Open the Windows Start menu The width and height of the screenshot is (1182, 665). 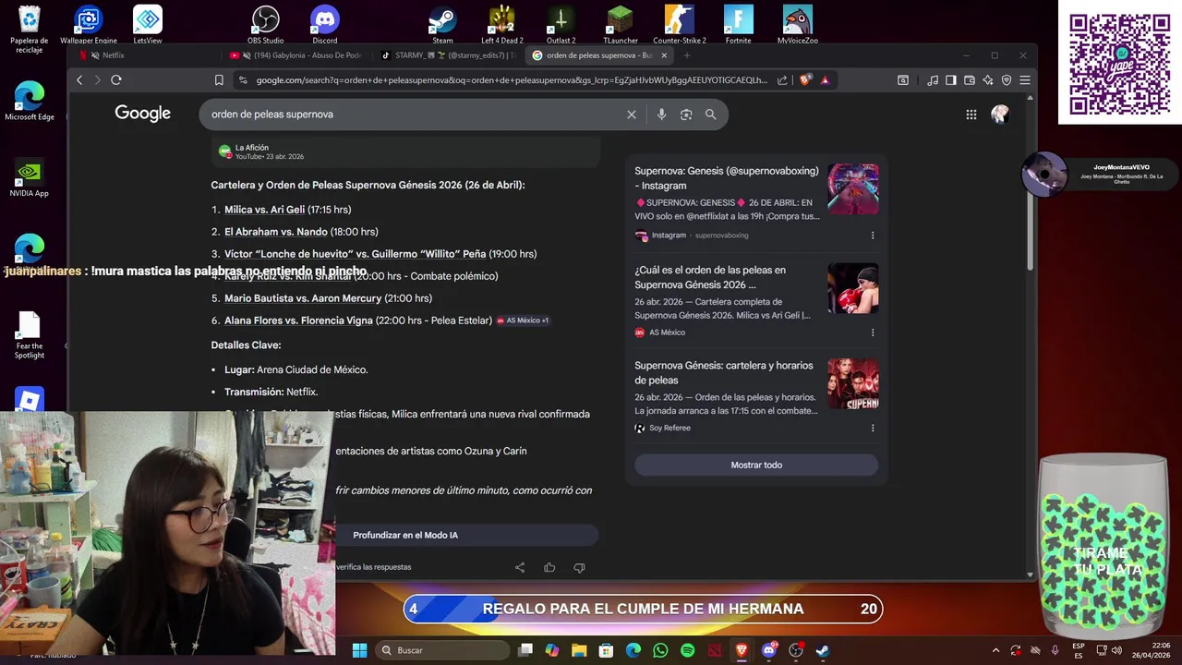(360, 650)
